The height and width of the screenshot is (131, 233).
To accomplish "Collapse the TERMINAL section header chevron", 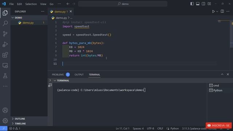I will [55, 80].
